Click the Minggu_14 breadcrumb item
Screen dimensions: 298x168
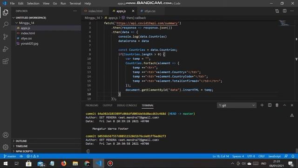92,18
